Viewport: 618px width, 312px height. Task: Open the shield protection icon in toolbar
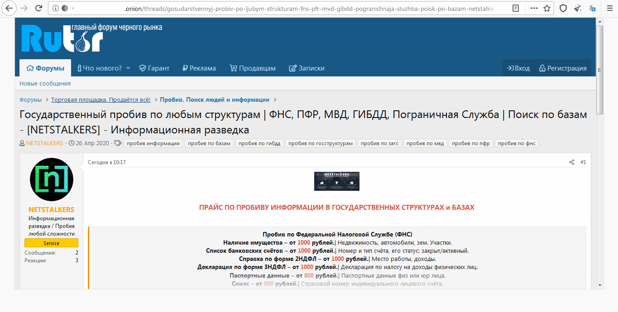(x=563, y=8)
